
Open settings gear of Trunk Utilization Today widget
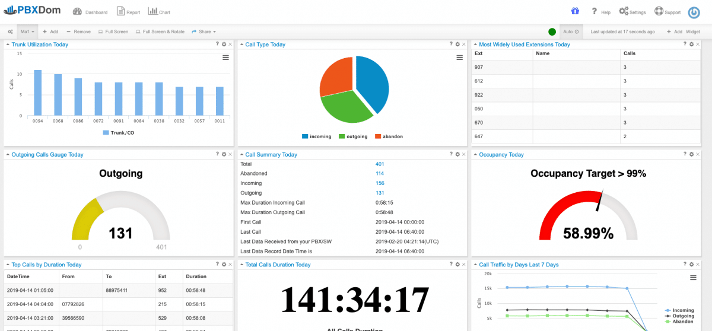tap(224, 44)
